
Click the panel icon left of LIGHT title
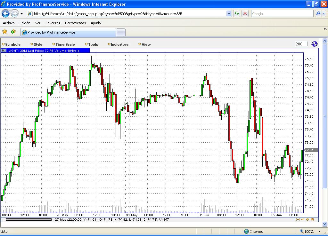pyautogui.click(x=4, y=50)
